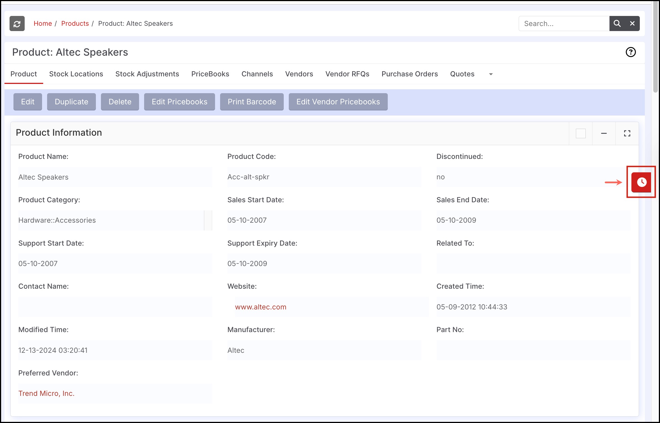Expand the more tabs dropdown arrow

491,74
